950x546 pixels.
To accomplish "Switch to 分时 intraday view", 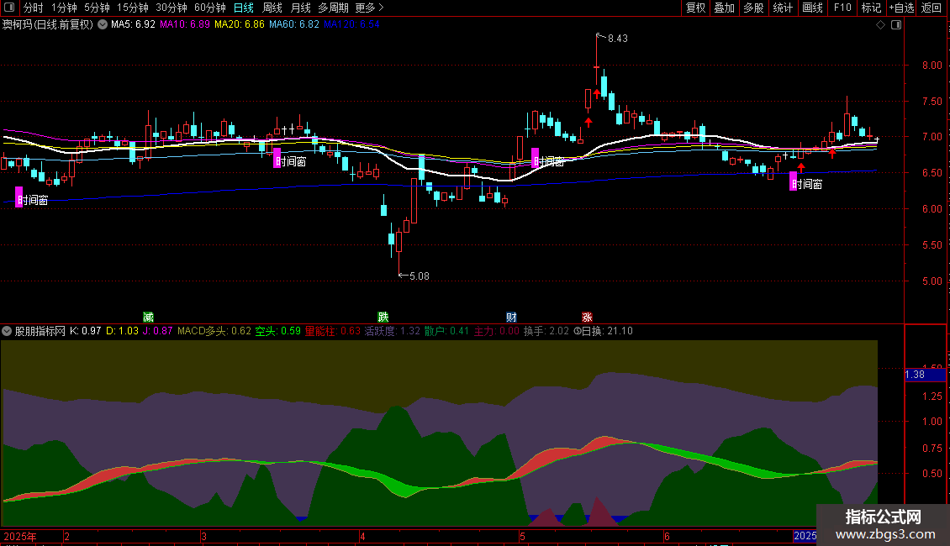I will [34, 8].
